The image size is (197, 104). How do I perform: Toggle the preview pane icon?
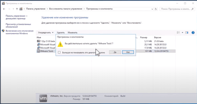pos(187,33)
